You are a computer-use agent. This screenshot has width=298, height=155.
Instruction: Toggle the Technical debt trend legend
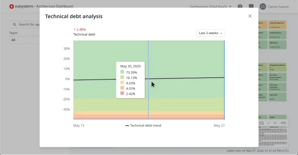point(143,125)
